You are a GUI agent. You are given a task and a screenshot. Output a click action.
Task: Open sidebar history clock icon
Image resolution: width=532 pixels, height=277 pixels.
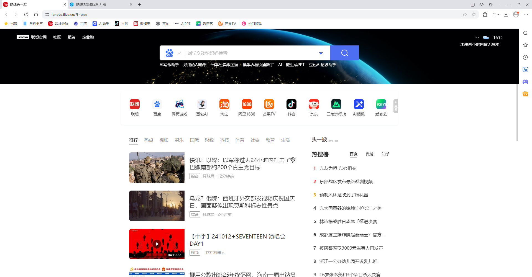point(525,57)
